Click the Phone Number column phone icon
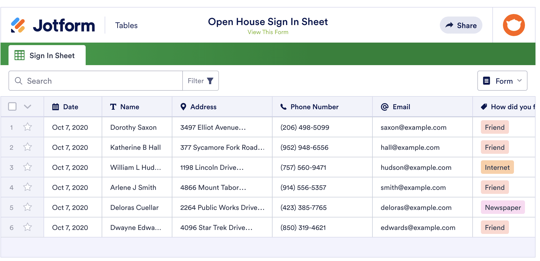 [x=283, y=107]
